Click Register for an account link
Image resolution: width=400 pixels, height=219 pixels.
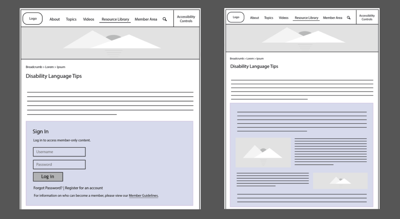coord(84,188)
